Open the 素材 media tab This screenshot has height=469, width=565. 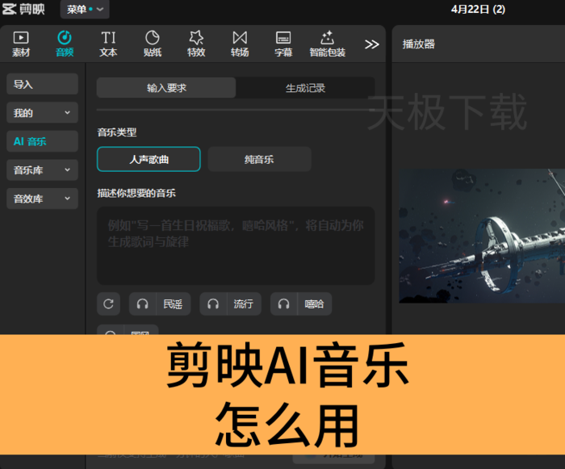(x=21, y=44)
